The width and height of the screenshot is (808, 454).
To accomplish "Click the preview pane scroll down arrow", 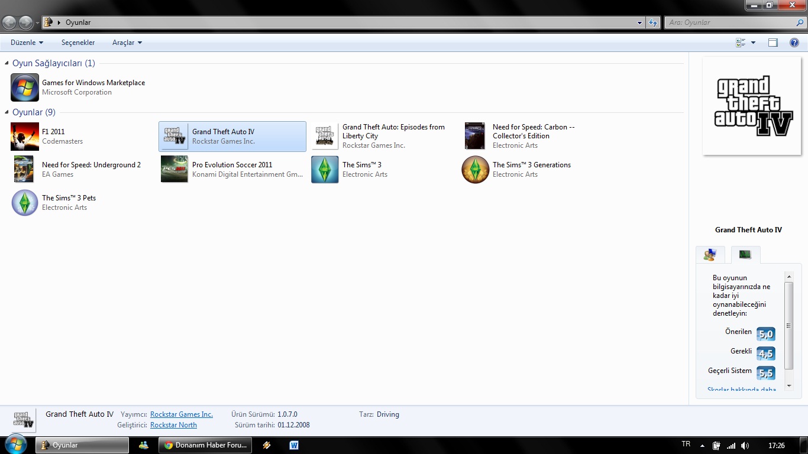I will tap(788, 386).
